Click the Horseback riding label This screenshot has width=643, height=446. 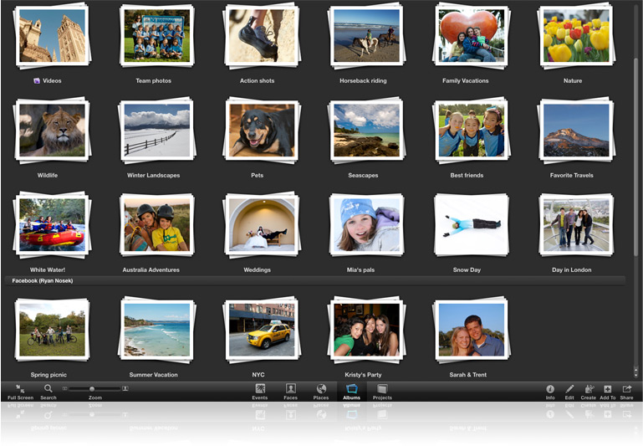pyautogui.click(x=363, y=81)
